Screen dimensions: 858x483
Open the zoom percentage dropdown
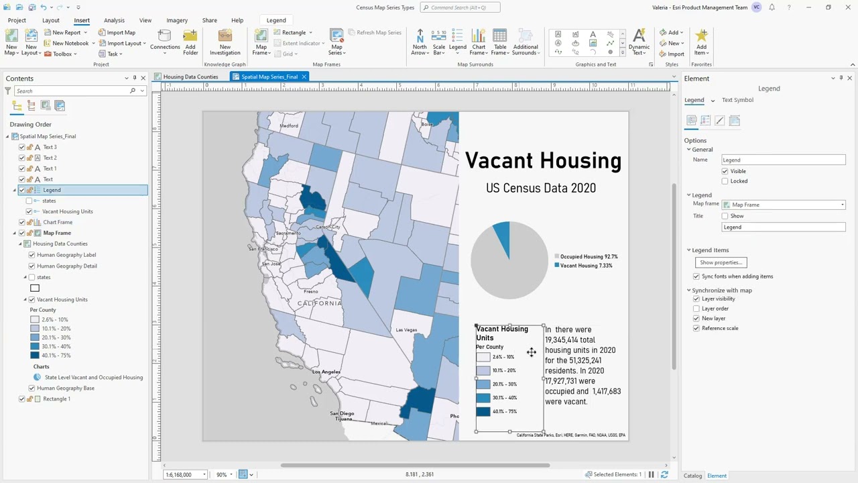(x=231, y=474)
